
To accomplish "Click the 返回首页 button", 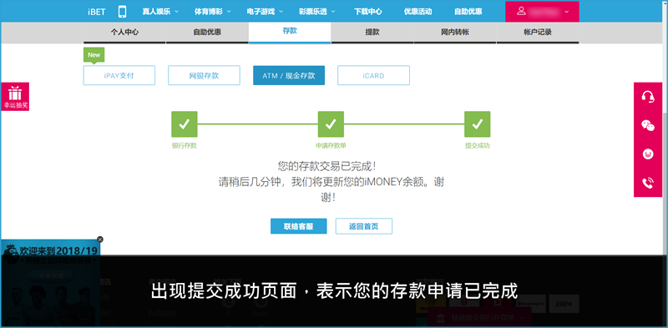I will (364, 226).
